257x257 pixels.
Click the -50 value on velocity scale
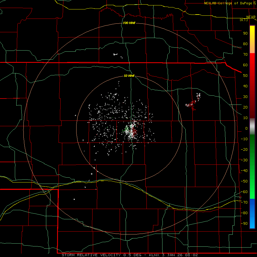tap(244, 181)
